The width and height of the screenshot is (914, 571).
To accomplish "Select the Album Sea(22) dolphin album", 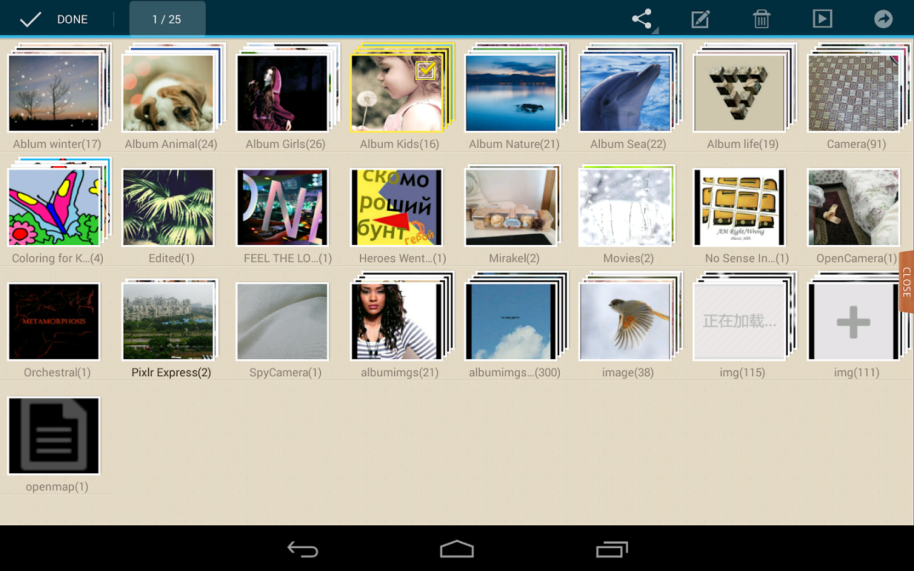I will 625,93.
